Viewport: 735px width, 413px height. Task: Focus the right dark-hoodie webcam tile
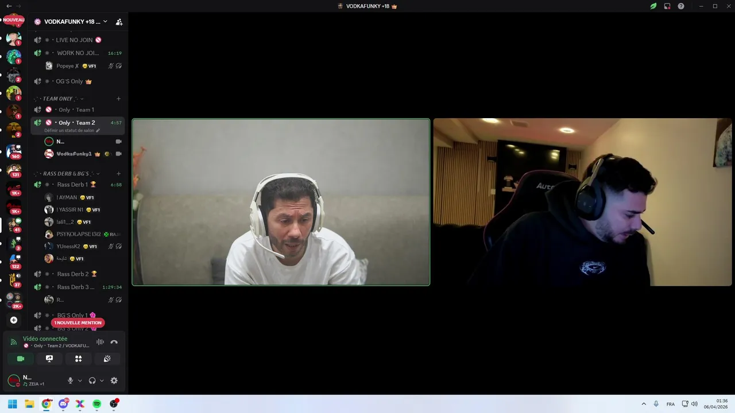click(582, 202)
